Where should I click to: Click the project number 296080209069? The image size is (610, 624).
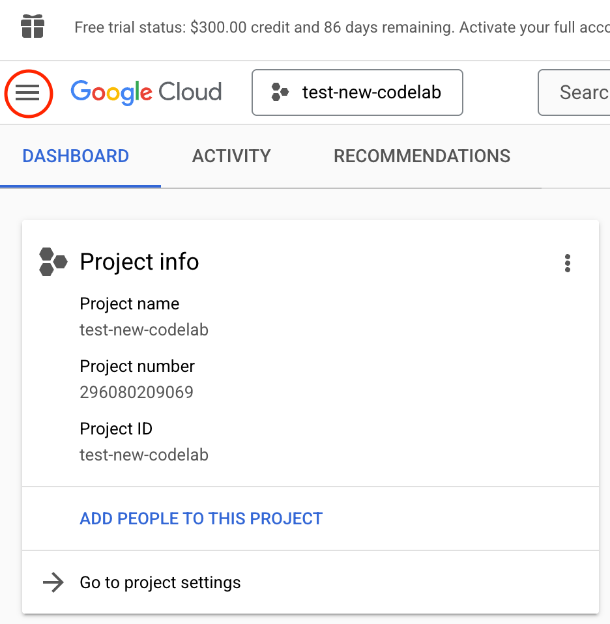coord(136,392)
